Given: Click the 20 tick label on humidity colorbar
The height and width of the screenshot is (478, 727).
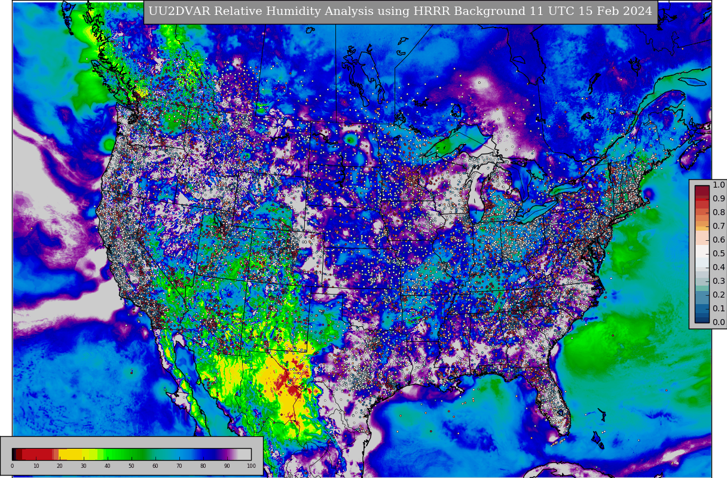Looking at the screenshot, I should click(60, 466).
